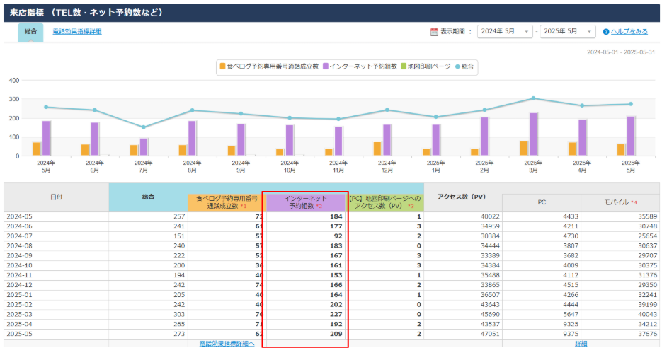Click the PC column header

click(x=542, y=202)
